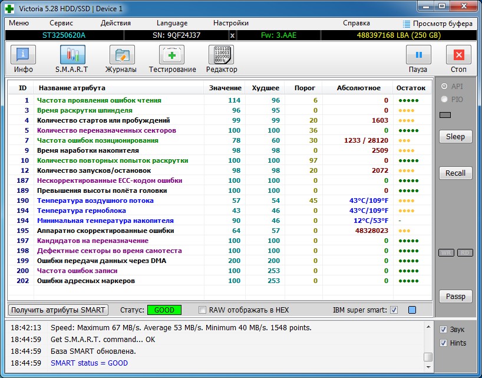Select the S.M.A.R.T toolbar icon
Screen dimensions: 482x378
72,55
